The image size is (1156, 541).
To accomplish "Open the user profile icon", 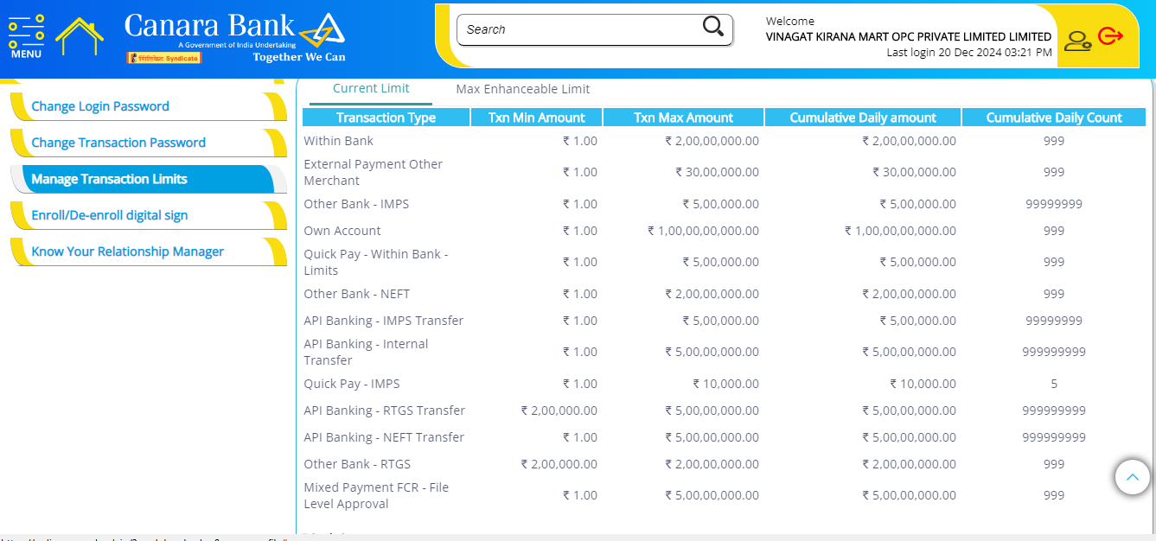I will click(x=1077, y=41).
